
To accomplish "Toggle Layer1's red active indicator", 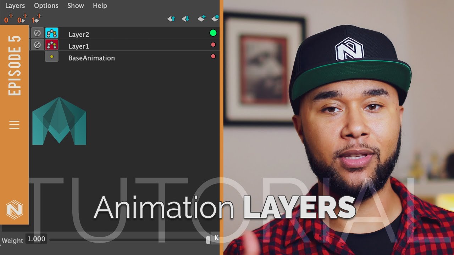I will (x=213, y=44).
